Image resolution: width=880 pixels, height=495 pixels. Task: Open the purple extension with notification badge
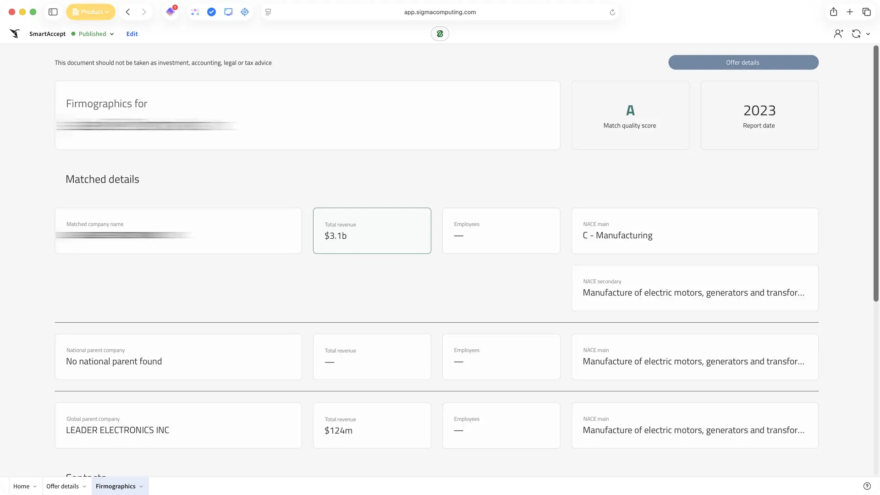pos(170,12)
